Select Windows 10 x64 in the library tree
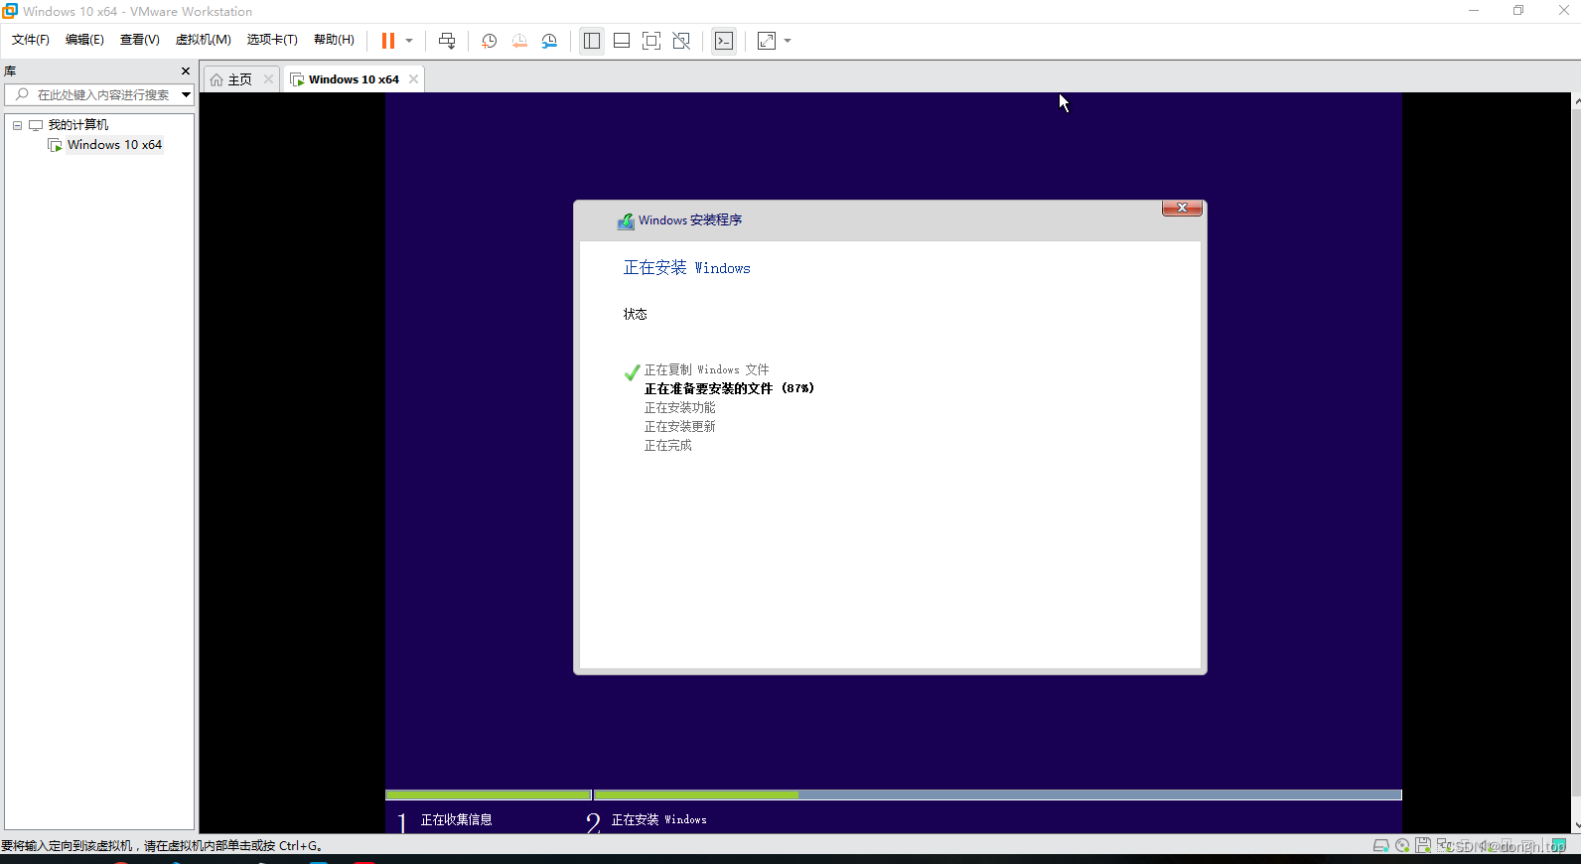 (114, 145)
